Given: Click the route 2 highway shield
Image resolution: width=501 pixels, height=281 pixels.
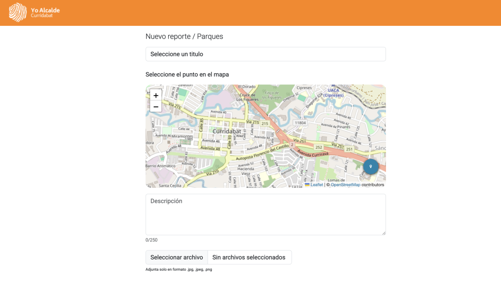Looking at the screenshot, I should 292,144.
